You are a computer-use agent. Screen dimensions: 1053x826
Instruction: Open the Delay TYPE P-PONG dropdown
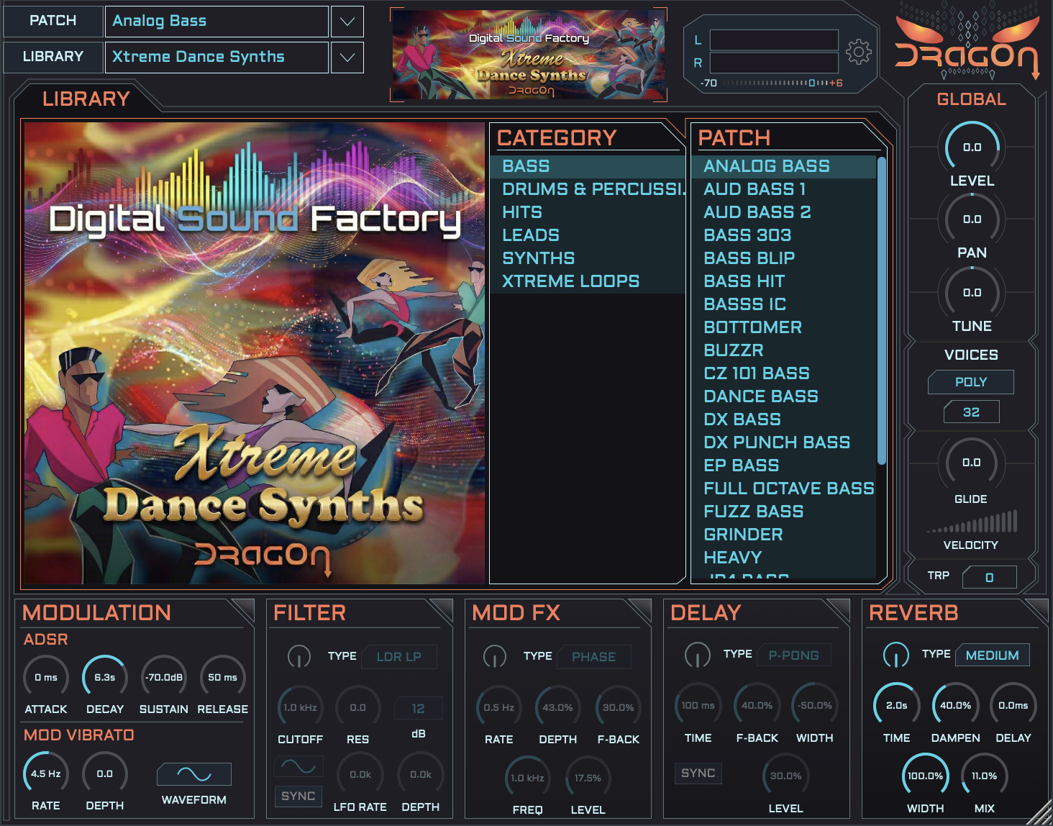point(794,655)
